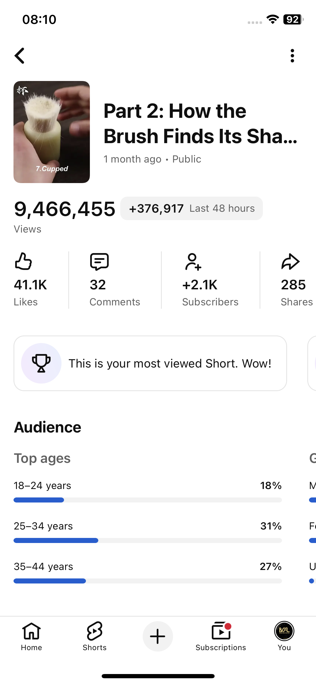
Task: Tap the thumbs-up Likes icon
Action: point(23,262)
